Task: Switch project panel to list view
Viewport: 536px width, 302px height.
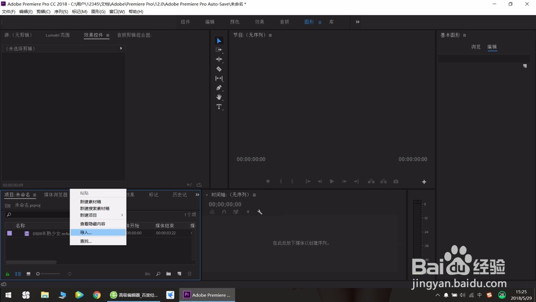Action: [x=18, y=274]
